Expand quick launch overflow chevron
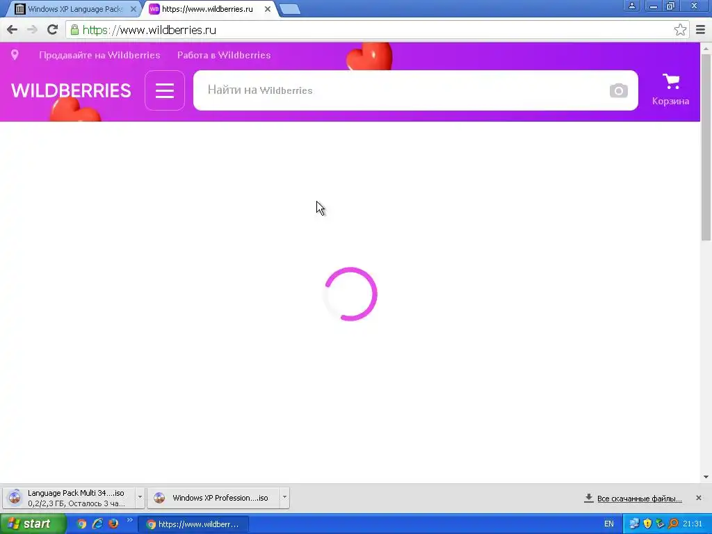 (130, 520)
